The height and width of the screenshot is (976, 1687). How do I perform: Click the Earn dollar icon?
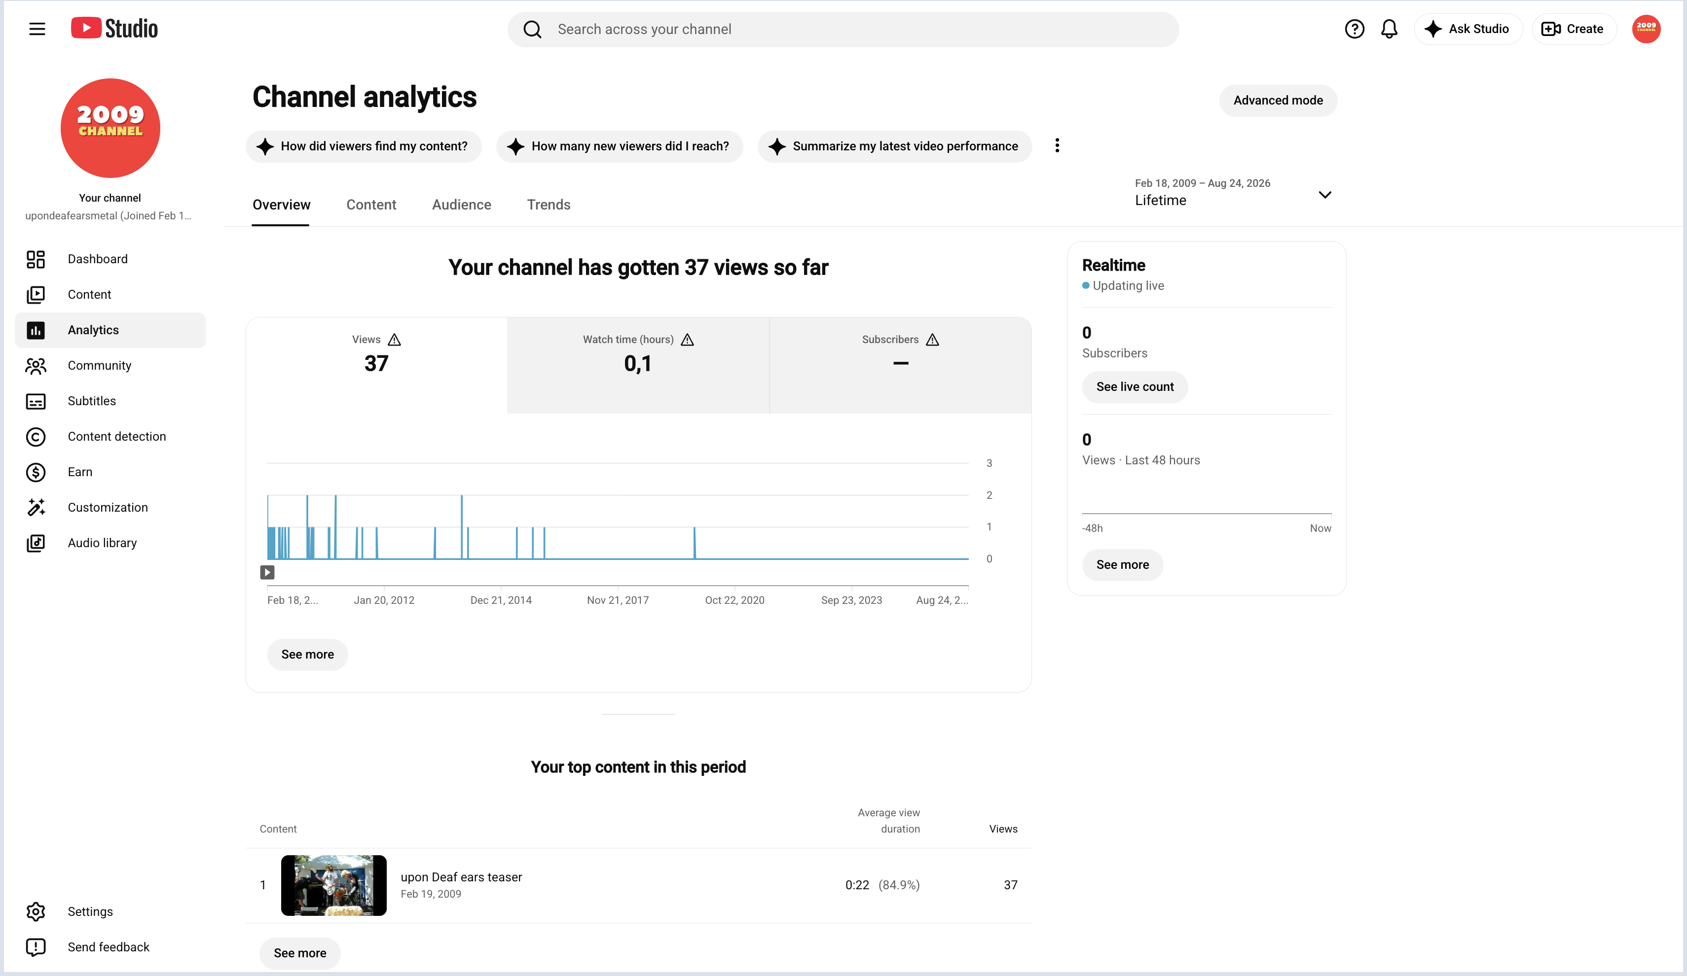[36, 472]
